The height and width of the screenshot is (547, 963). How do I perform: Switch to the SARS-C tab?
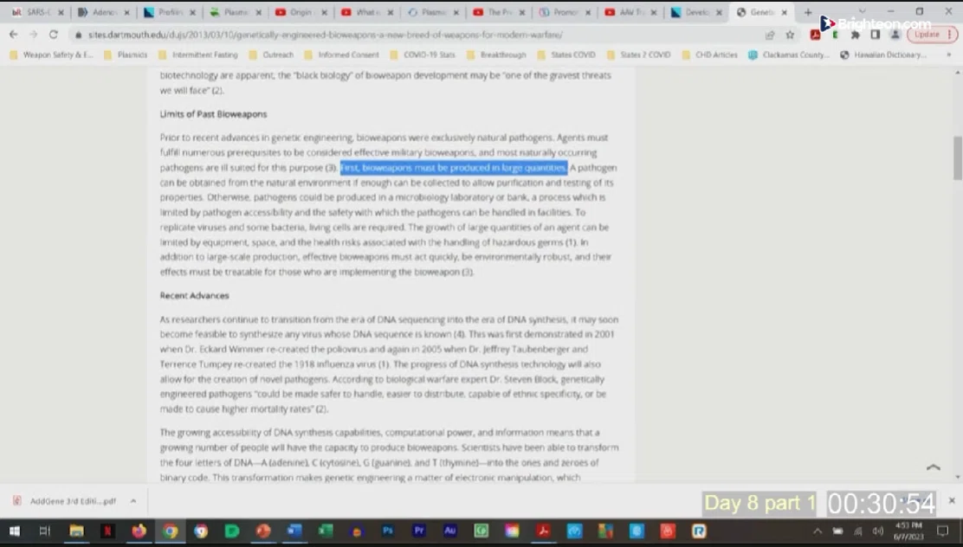(x=38, y=12)
